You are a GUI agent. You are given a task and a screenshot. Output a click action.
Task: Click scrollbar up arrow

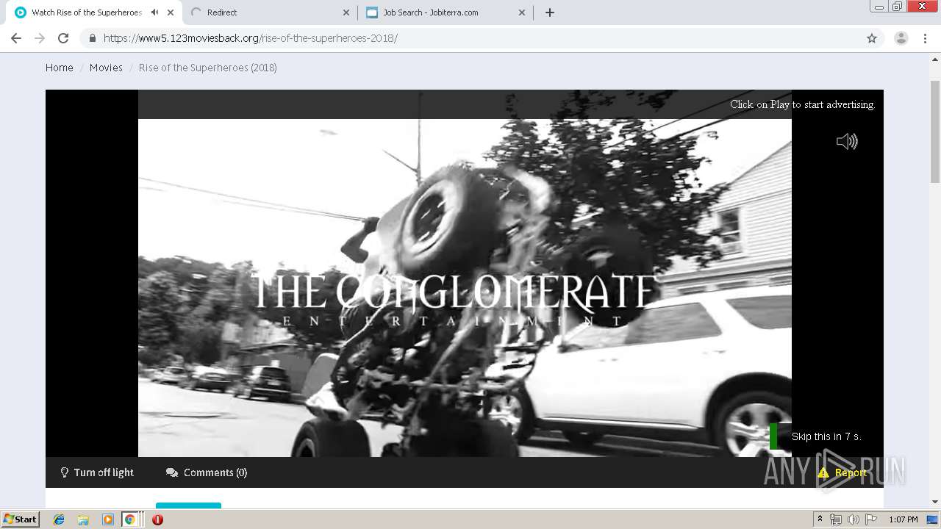(935, 58)
